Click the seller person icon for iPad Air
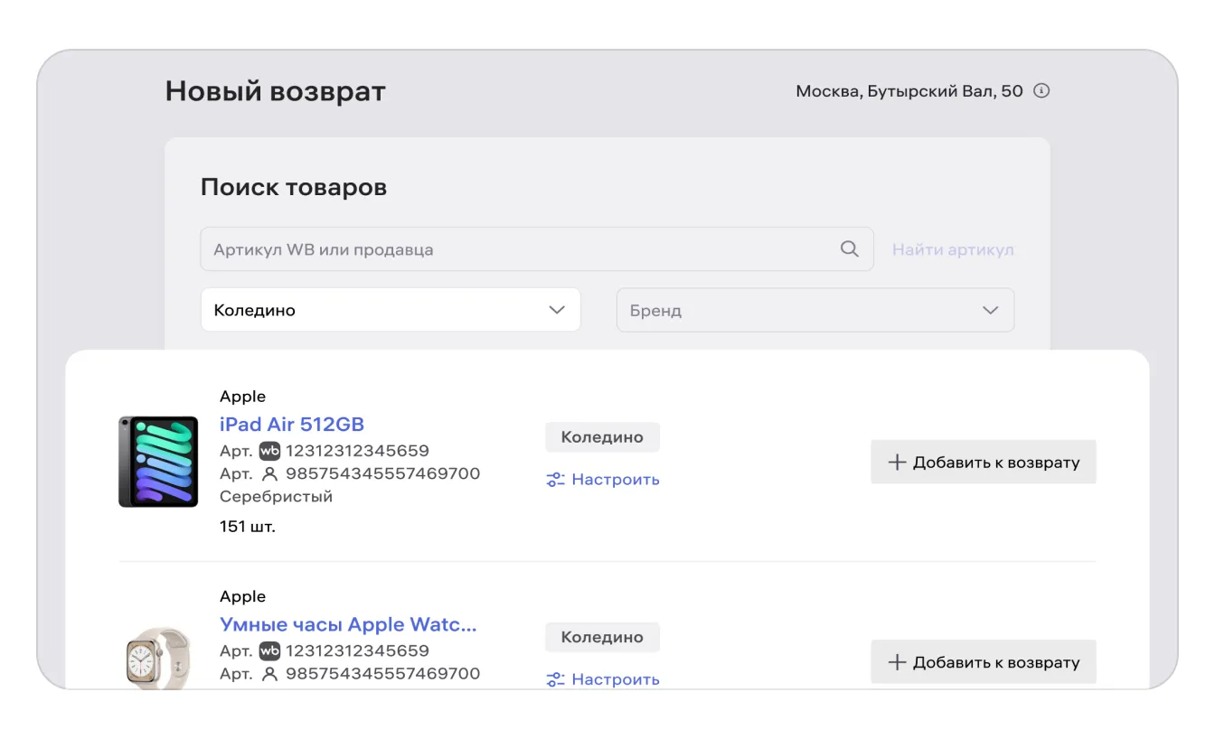The image size is (1215, 739). click(269, 473)
